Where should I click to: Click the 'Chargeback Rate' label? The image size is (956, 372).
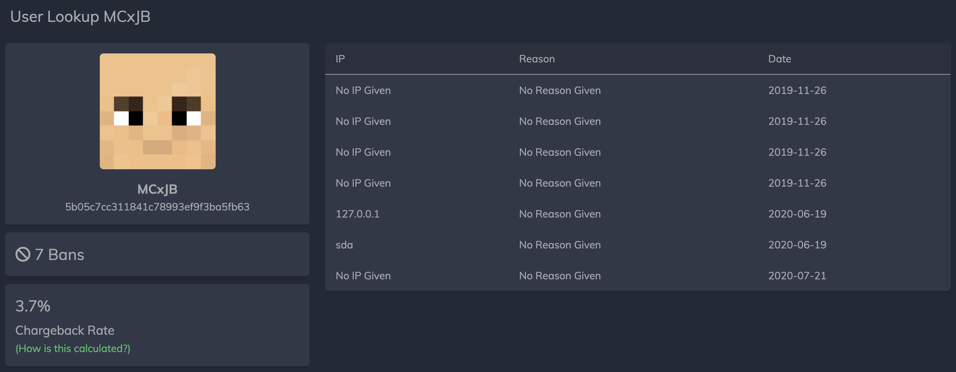[65, 330]
